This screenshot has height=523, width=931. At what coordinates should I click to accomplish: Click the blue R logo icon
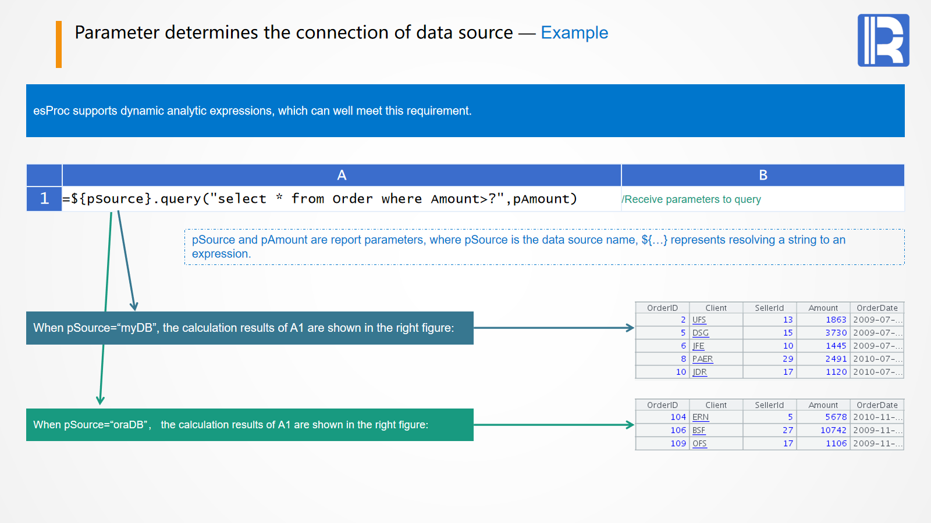tap(883, 40)
